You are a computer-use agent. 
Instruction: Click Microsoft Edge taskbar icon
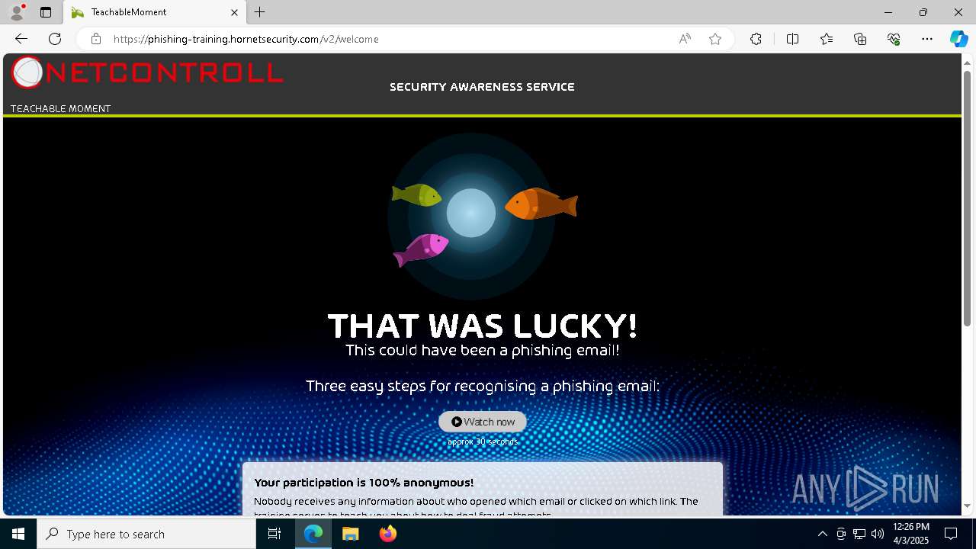tap(313, 534)
